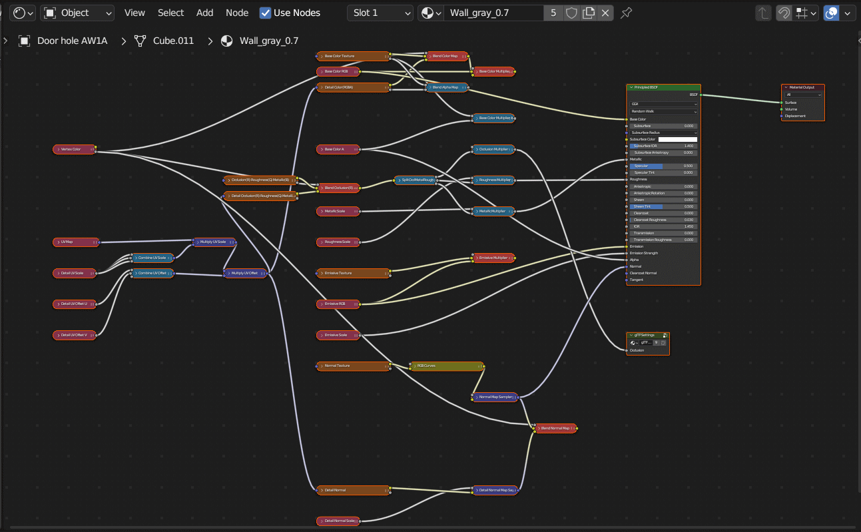Click the Sheen Tint slider

(x=663, y=206)
